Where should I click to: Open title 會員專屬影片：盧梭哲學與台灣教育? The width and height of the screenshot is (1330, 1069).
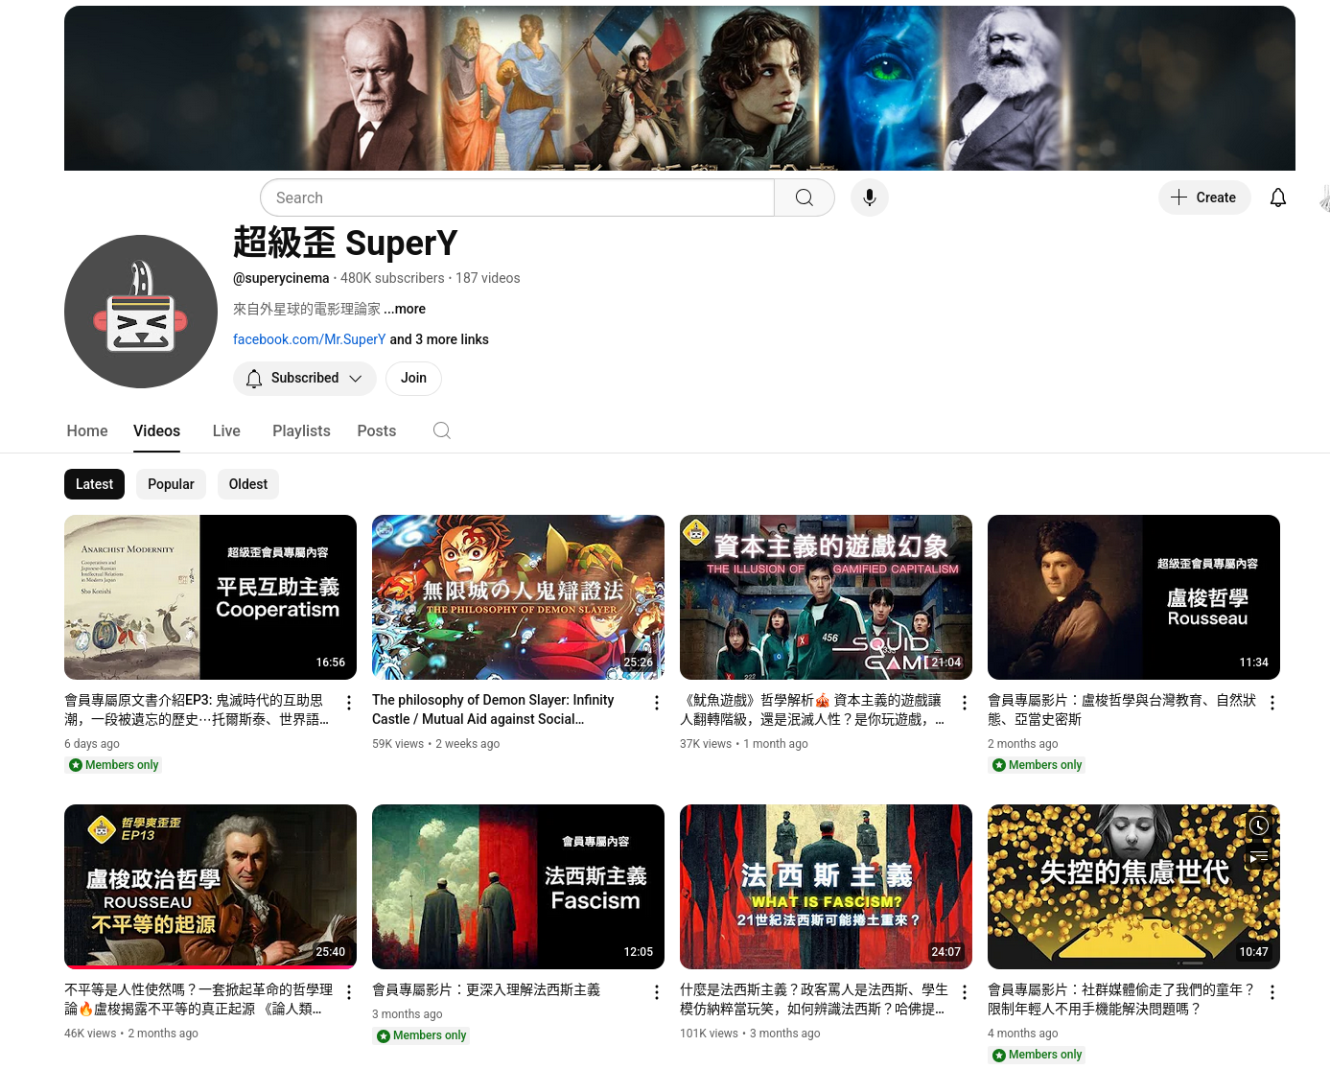(x=1122, y=709)
